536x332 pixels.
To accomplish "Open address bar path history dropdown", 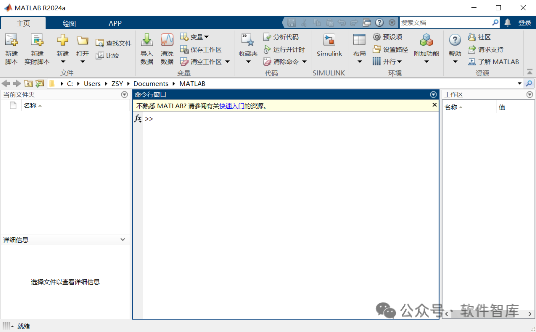I will point(519,84).
